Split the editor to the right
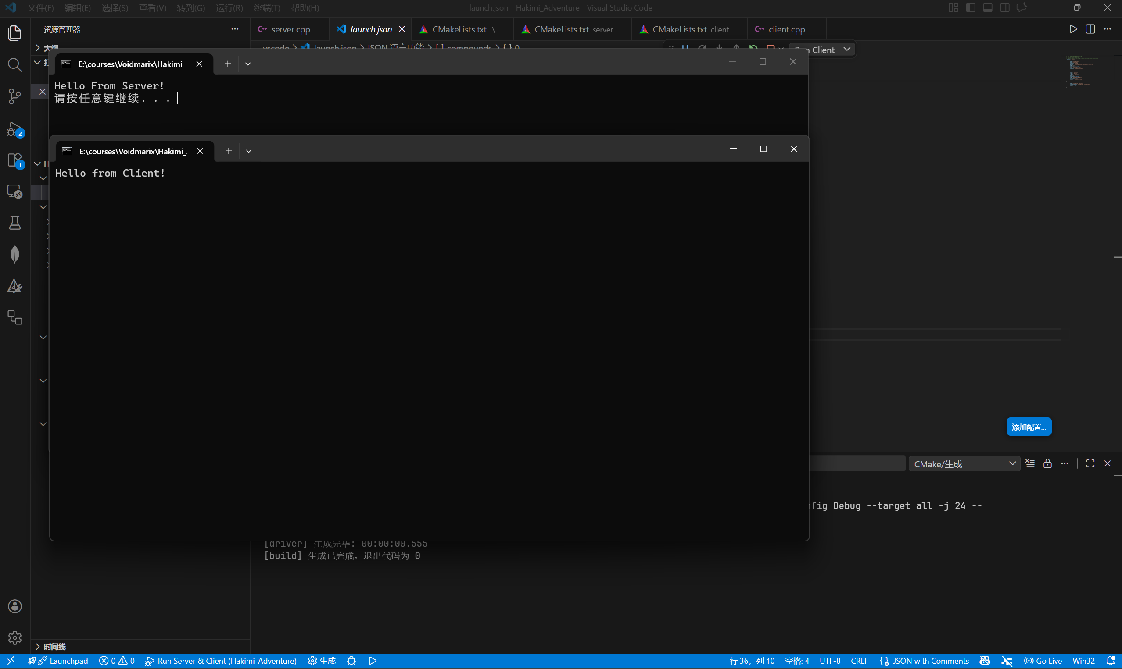 [1090, 29]
